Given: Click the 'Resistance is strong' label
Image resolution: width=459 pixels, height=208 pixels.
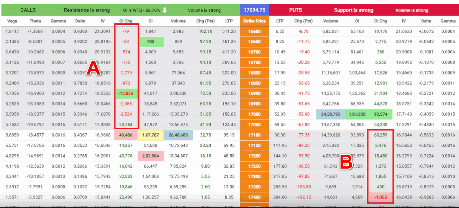Looking at the screenshot, I should pyautogui.click(x=87, y=10).
